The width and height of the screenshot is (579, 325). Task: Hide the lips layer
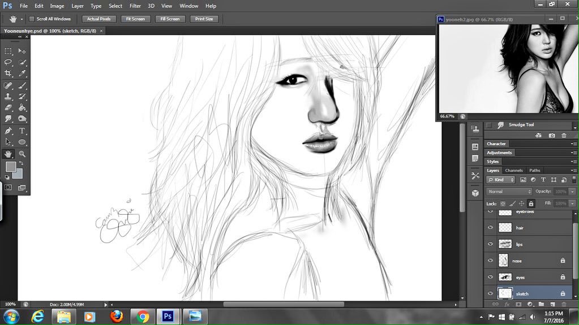tap(490, 244)
